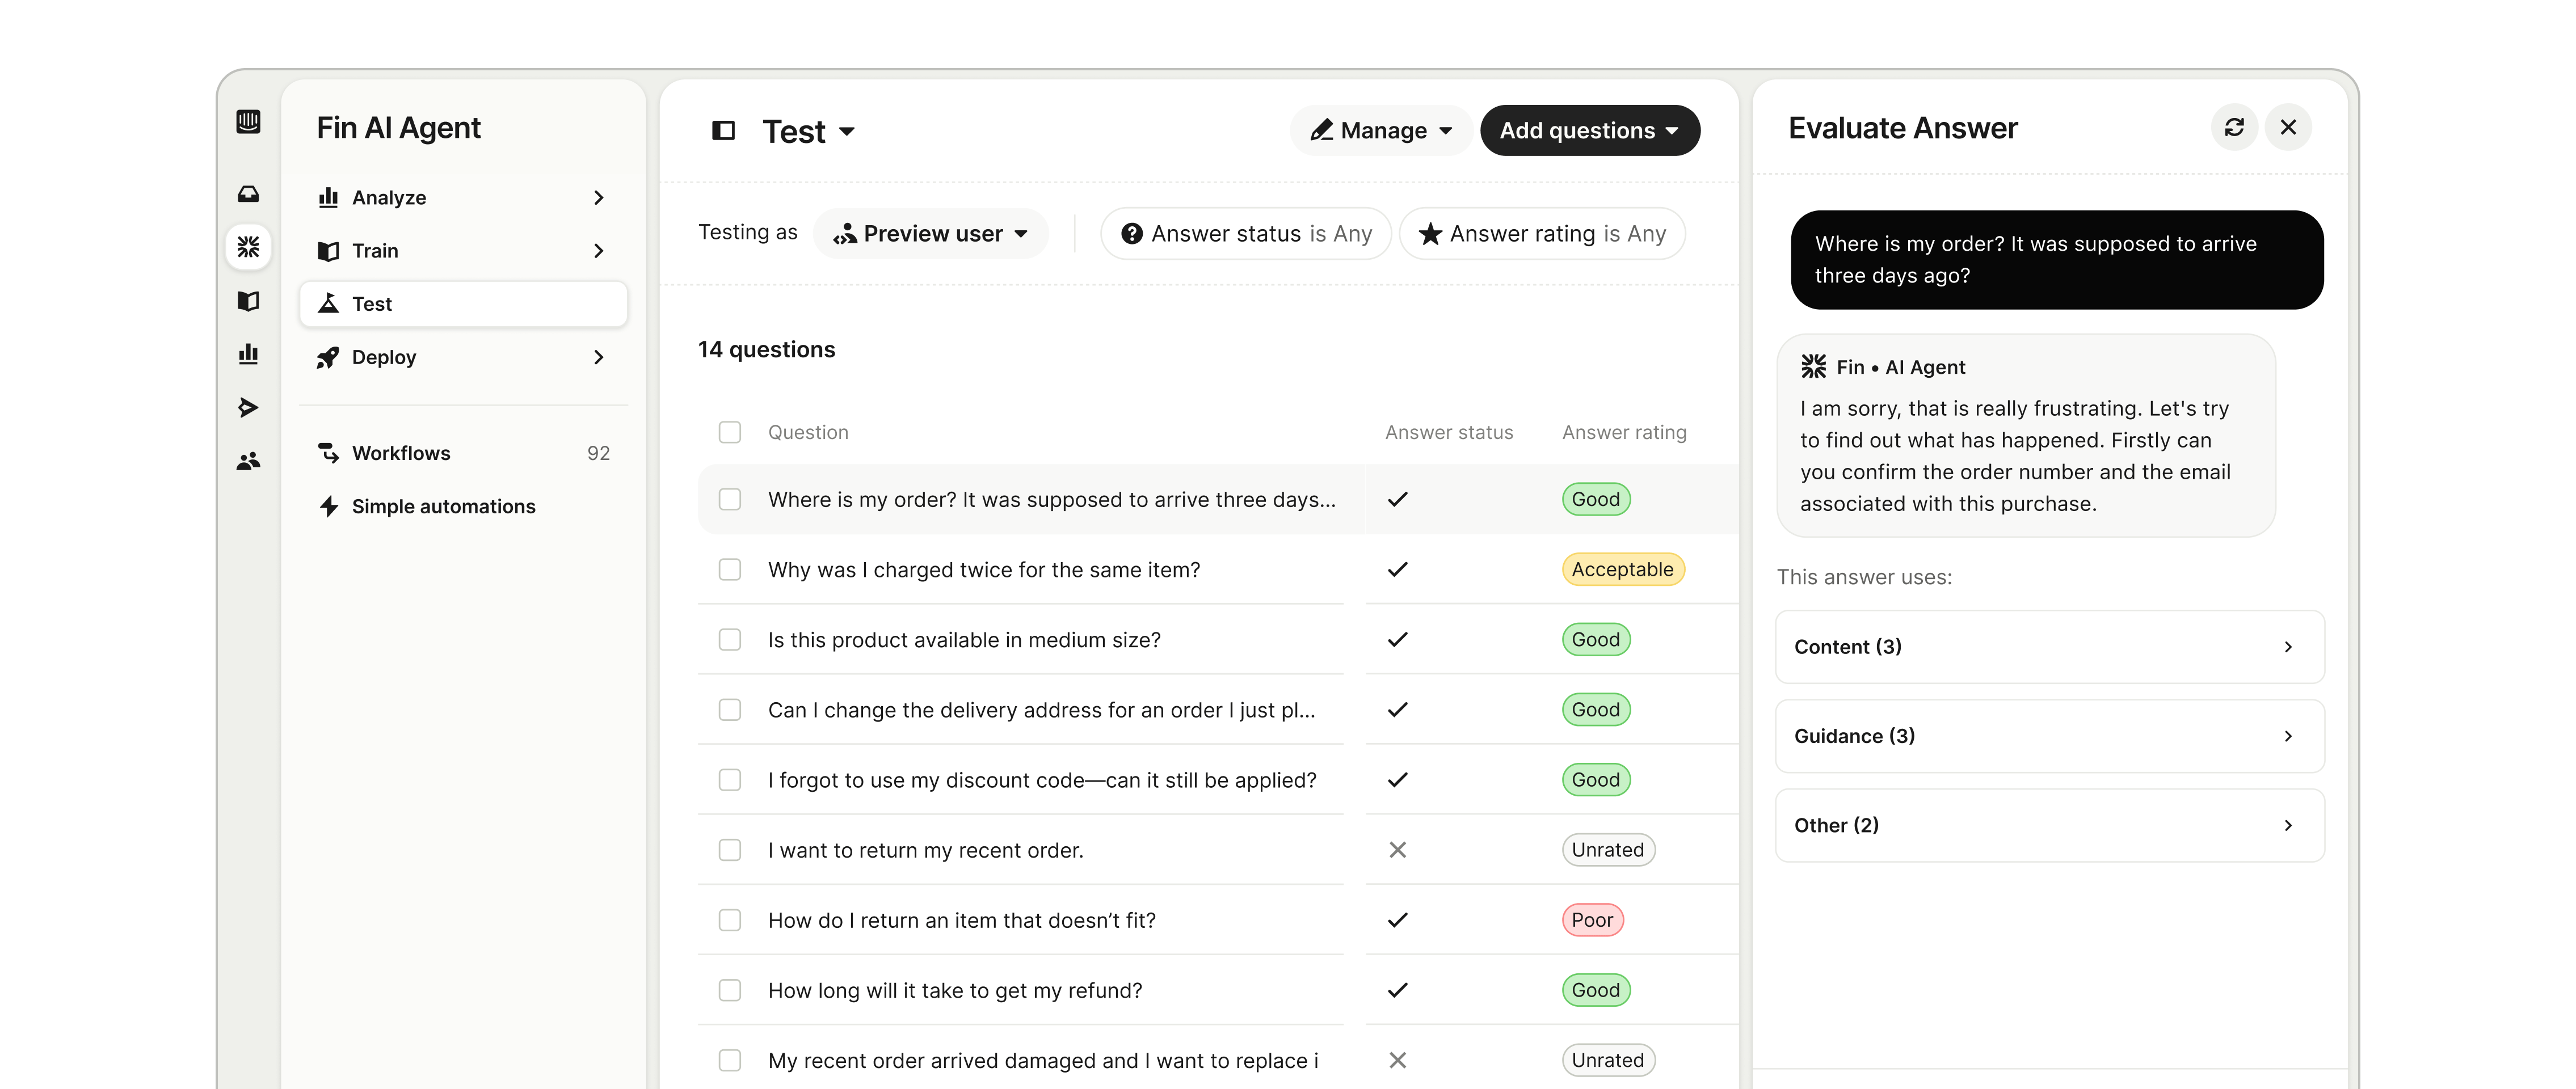Open the Workflows menu item
Image resolution: width=2576 pixels, height=1089 pixels.
pos(400,452)
